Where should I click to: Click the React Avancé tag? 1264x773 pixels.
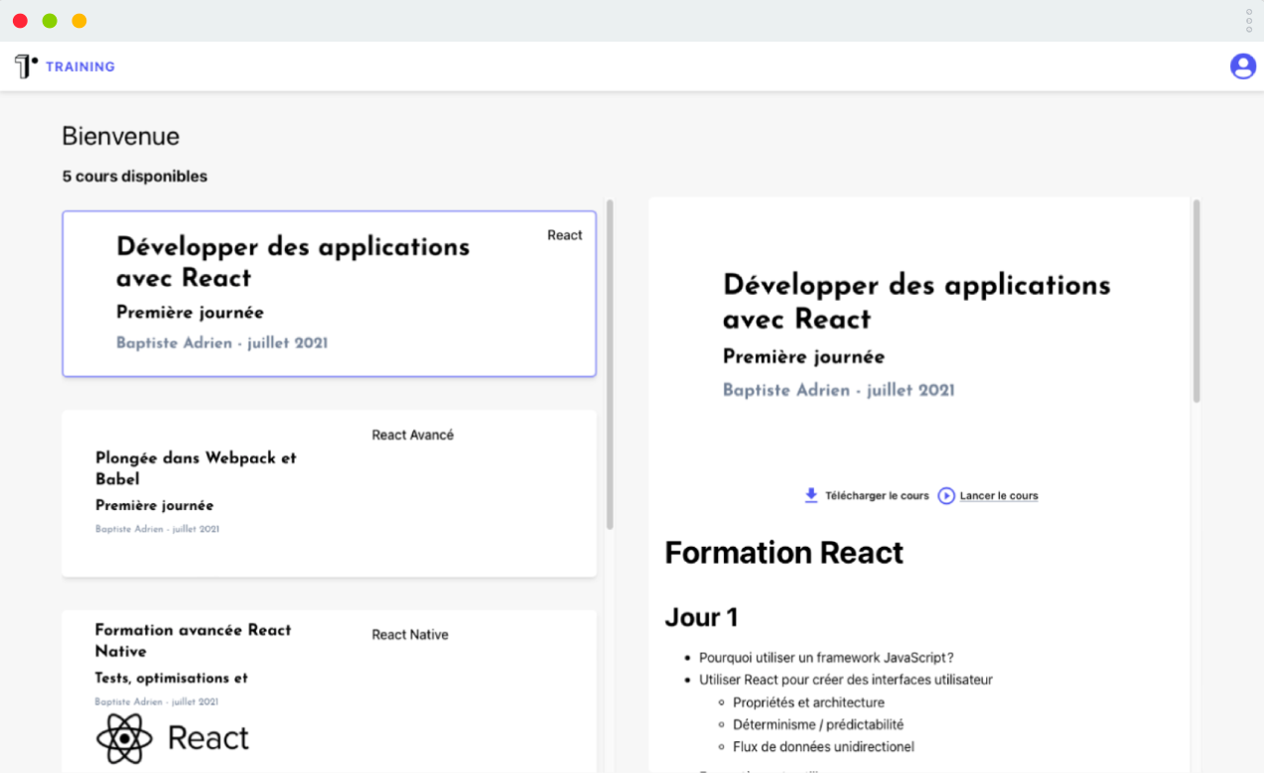[412, 435]
